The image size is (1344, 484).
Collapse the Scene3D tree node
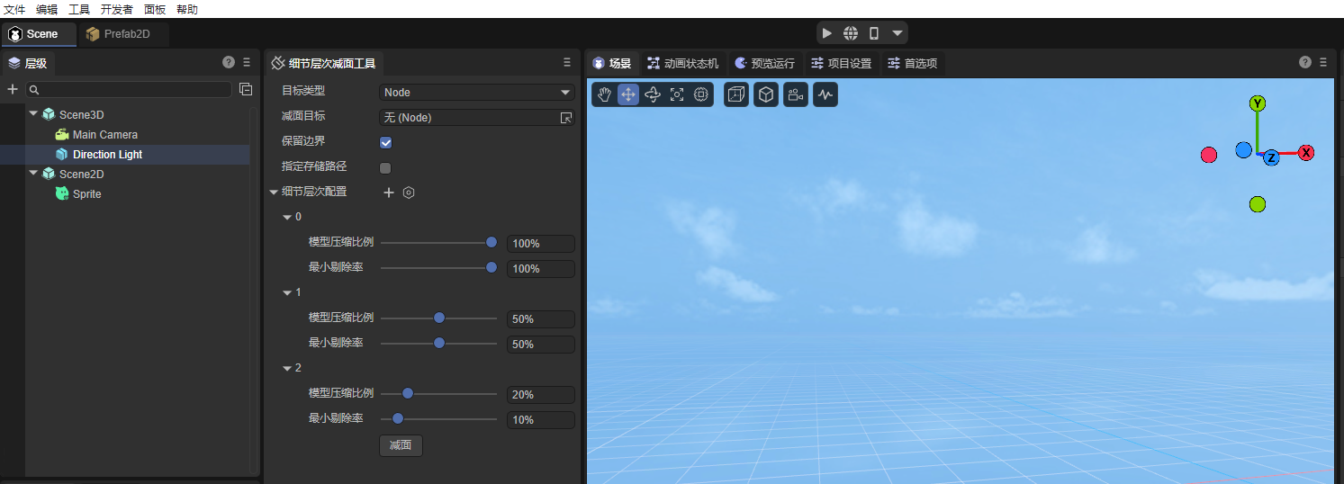(34, 114)
